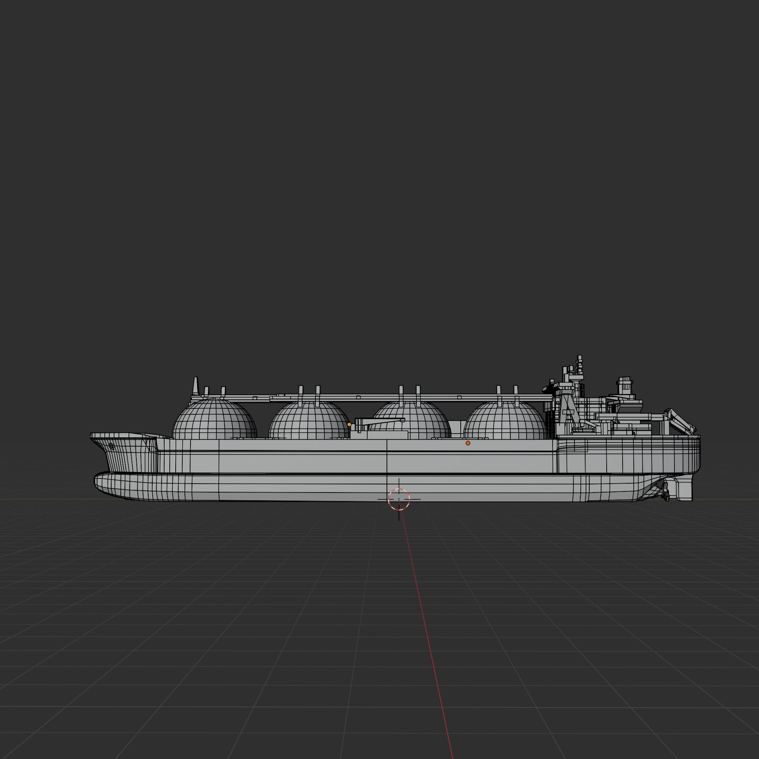This screenshot has height=759, width=759.
Task: Click the dark-orange origin dot on the hull deck
Action: click(467, 443)
